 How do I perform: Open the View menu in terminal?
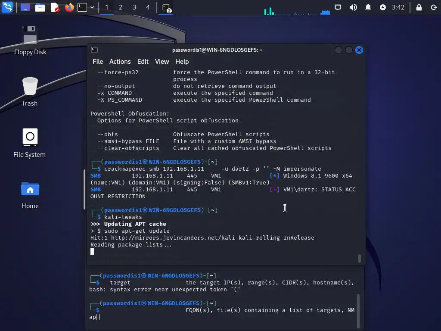click(162, 62)
